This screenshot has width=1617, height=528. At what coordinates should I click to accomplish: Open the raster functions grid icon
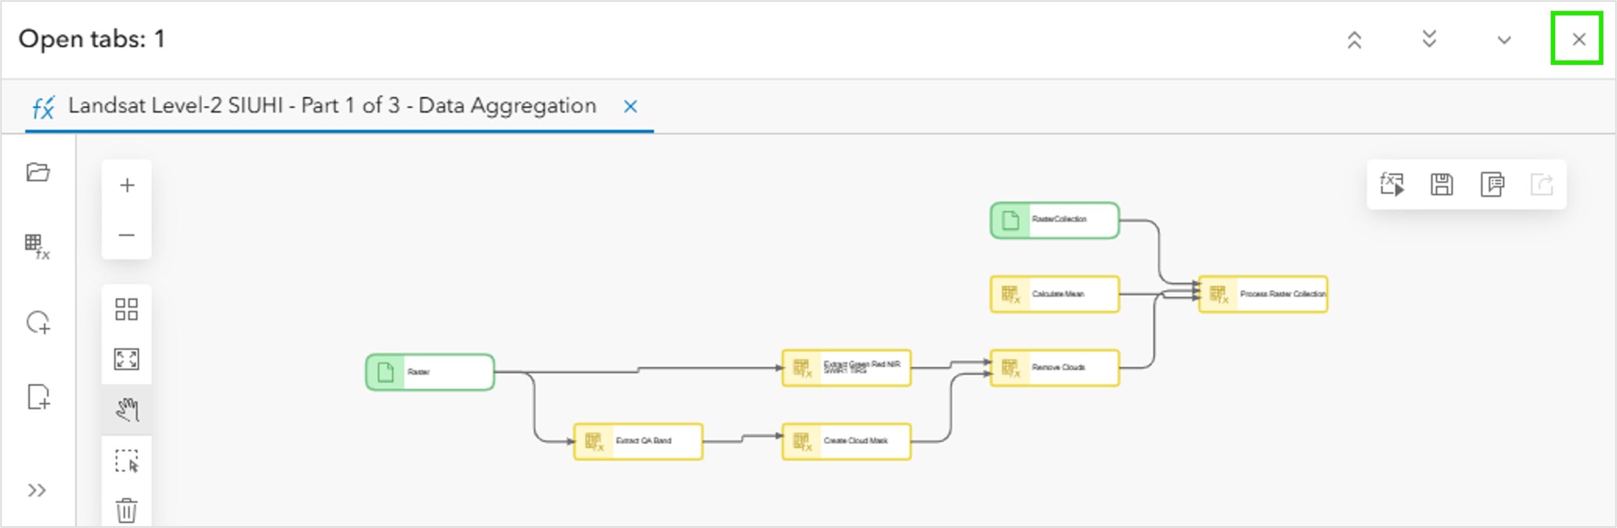coord(38,246)
